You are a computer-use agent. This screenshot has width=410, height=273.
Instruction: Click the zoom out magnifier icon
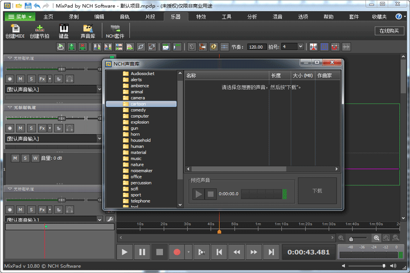(x=341, y=238)
